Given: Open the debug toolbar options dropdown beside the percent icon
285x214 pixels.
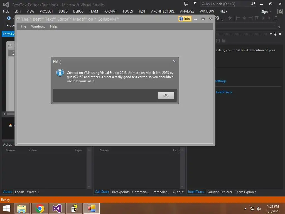Looking at the screenshot, I should 222,19.
